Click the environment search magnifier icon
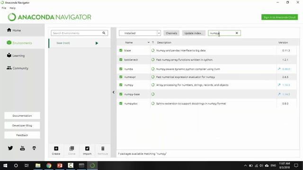The width and height of the screenshot is (303, 170). [x=104, y=33]
